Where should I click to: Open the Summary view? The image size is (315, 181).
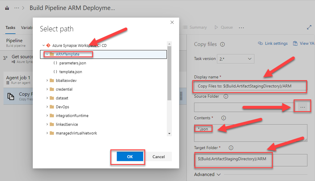(195, 27)
